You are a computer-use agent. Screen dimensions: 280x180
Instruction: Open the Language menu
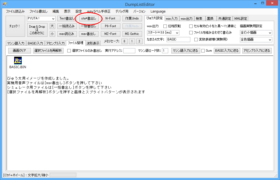coord(158,11)
